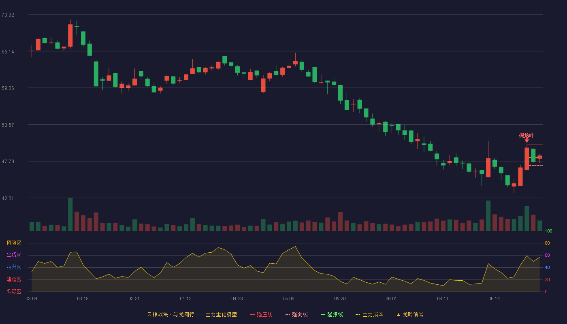Select the tallest volume bar near 03-19
The image size is (567, 324).
[x=70, y=214]
